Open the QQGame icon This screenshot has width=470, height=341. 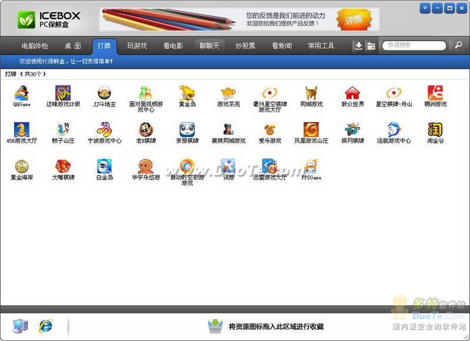22,93
